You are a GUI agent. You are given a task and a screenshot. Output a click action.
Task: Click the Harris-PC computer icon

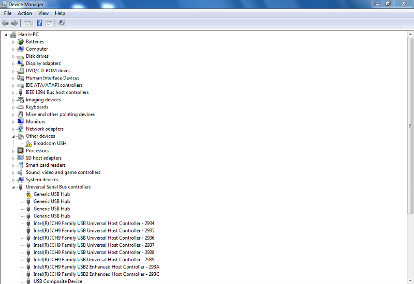pyautogui.click(x=13, y=35)
